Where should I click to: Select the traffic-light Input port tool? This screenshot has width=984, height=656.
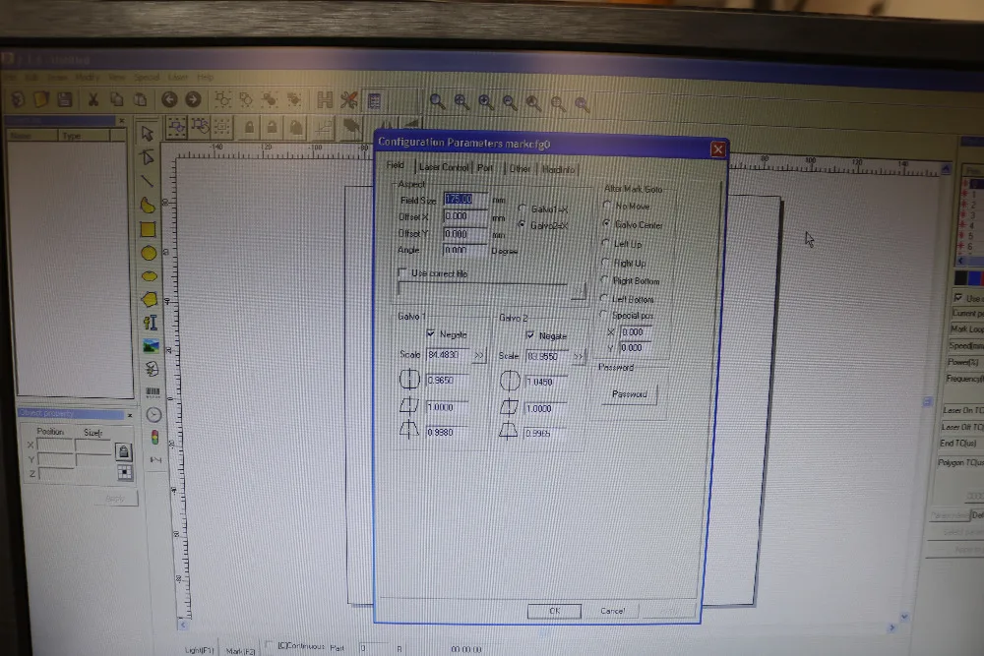pyautogui.click(x=155, y=437)
